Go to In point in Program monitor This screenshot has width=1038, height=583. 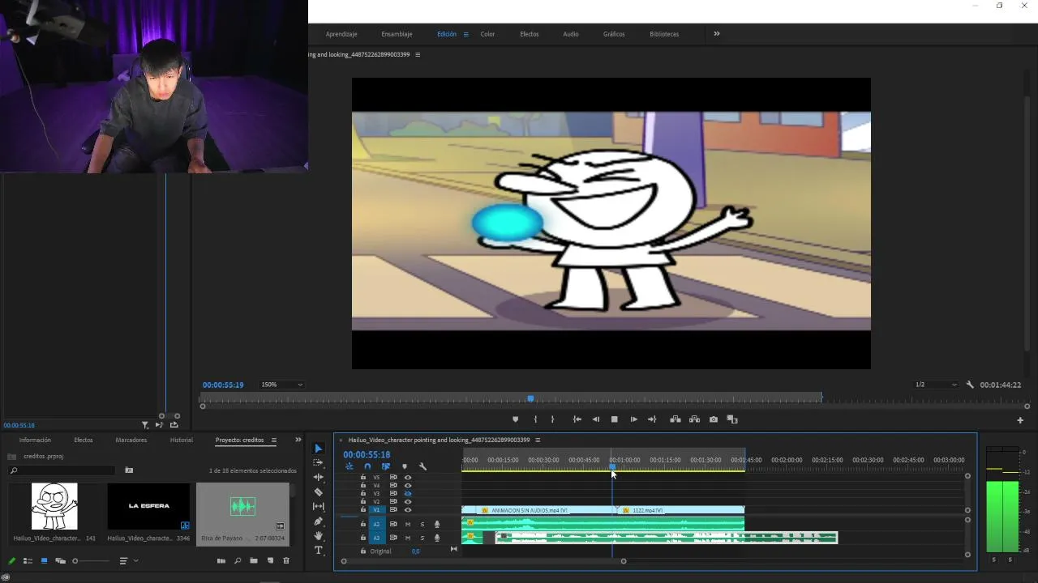pyautogui.click(x=577, y=419)
